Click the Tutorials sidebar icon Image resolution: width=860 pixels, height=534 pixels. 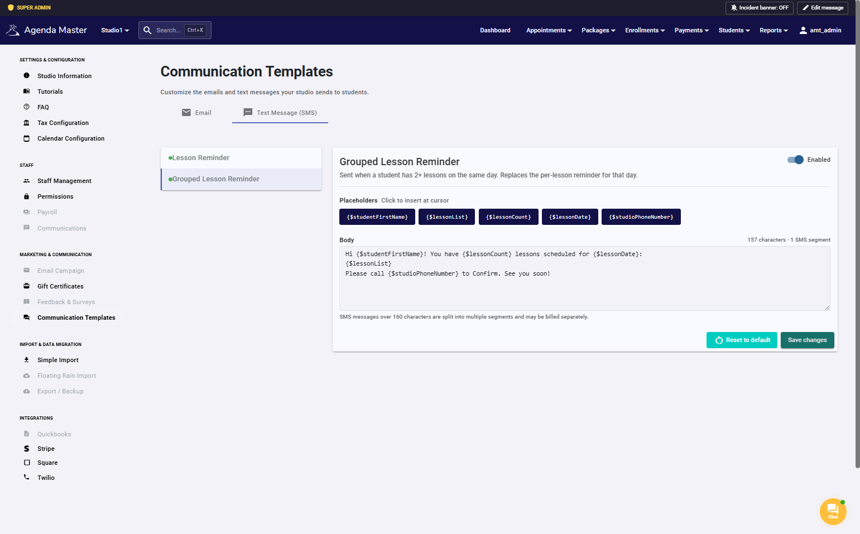point(26,91)
